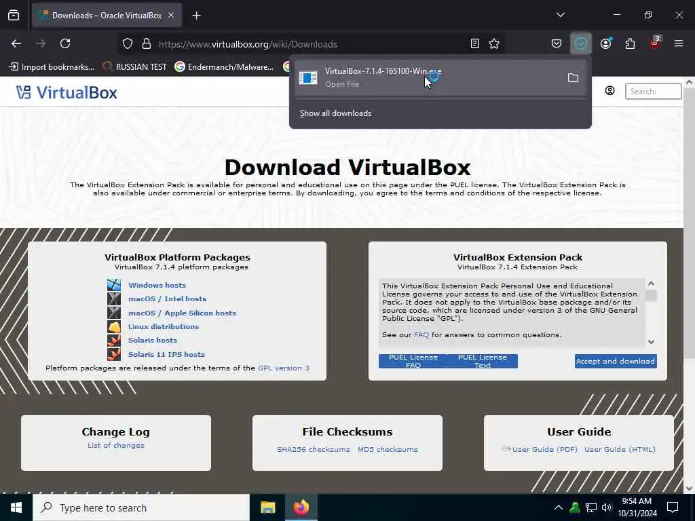
Task: Close the Downloads – Oracle VirtualBox tab
Action: pyautogui.click(x=171, y=16)
